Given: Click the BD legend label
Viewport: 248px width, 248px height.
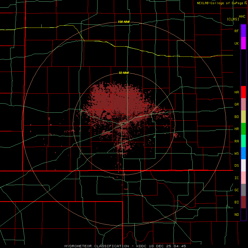Looking at the screenshot, I should pyautogui.click(x=236, y=117).
